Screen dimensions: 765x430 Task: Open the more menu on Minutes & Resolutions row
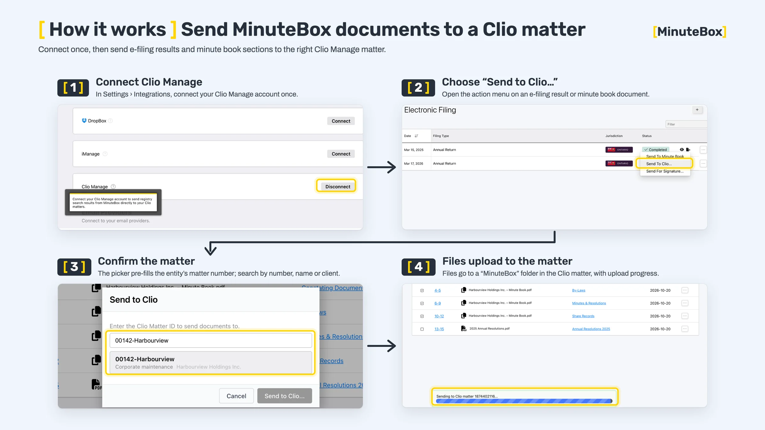(x=685, y=303)
